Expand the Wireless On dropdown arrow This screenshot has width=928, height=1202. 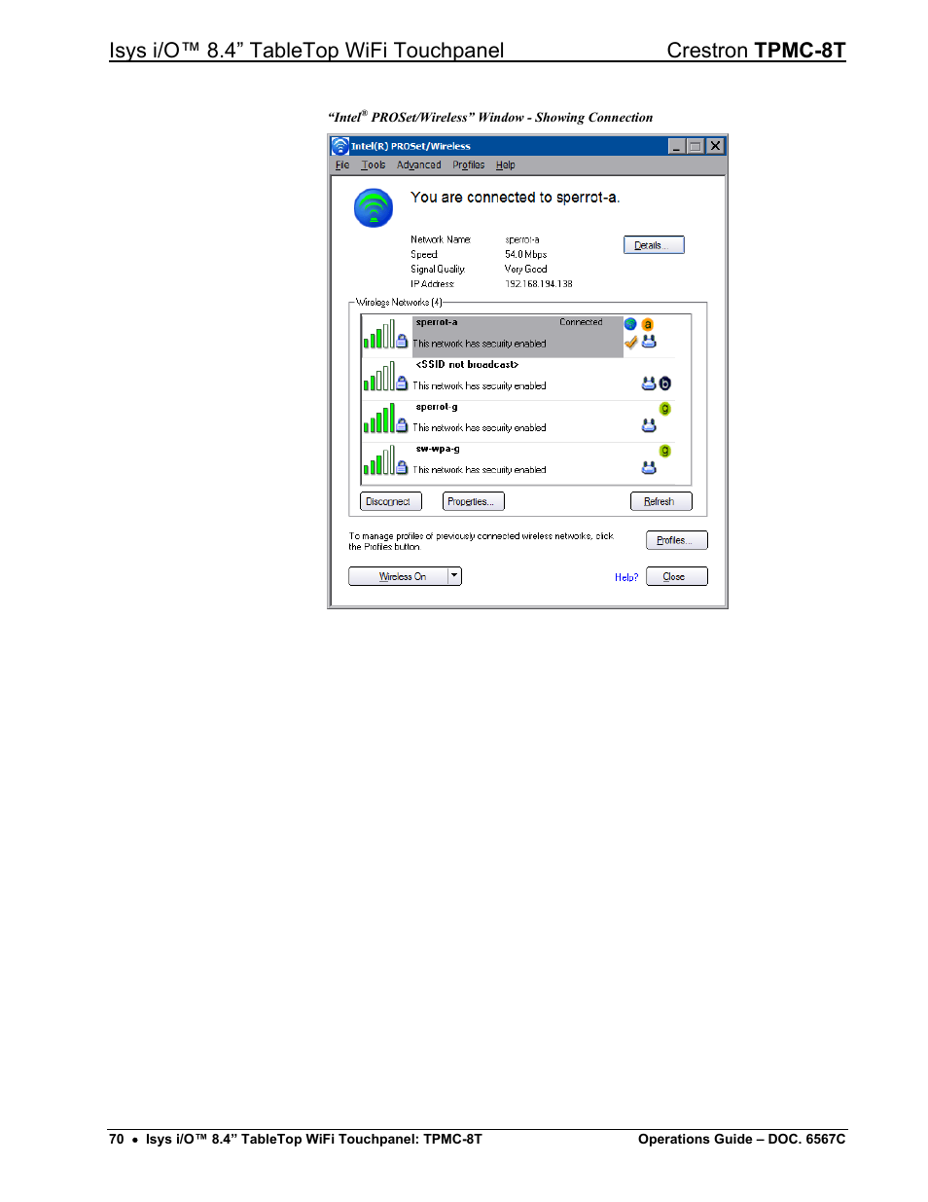click(x=454, y=576)
